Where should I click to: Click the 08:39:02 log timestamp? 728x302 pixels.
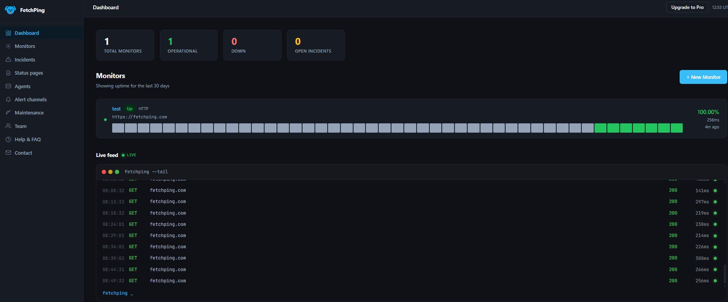click(113, 258)
